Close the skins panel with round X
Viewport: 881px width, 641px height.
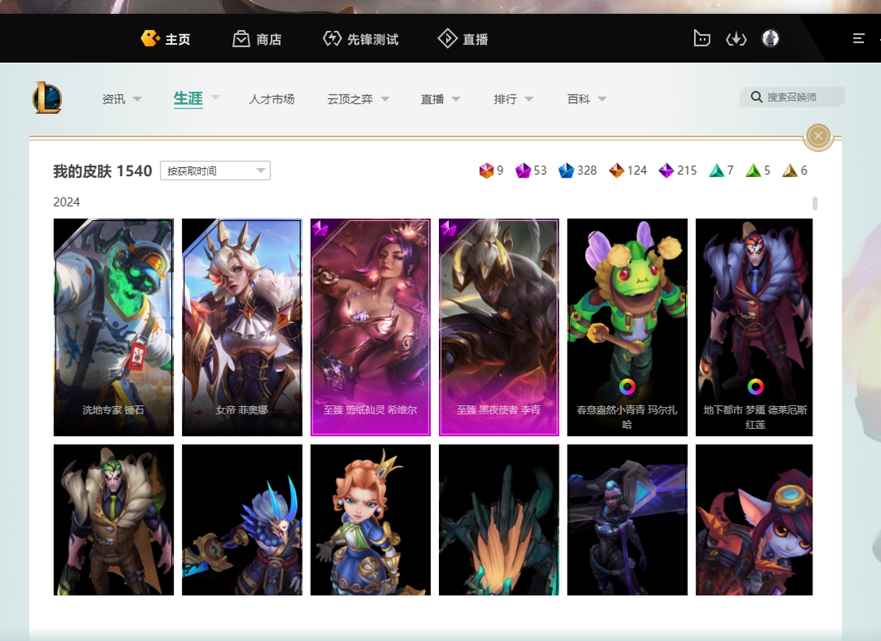pos(818,135)
